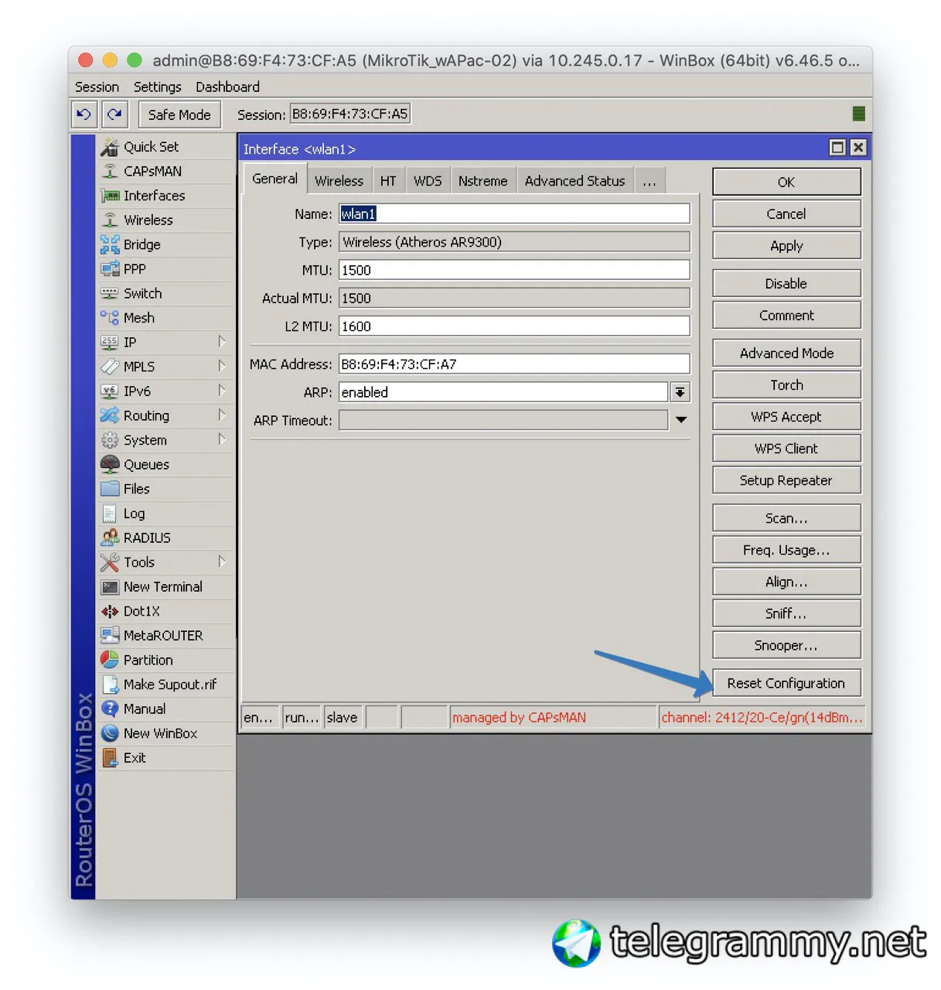Open the Dot1X sidebar icon
Screen dimensions: 941x990
pos(110,611)
